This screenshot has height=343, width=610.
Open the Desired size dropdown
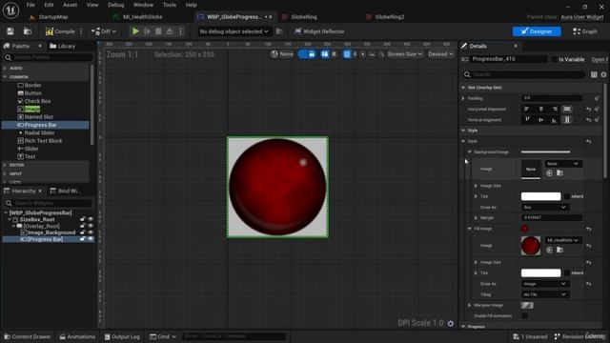pos(440,54)
